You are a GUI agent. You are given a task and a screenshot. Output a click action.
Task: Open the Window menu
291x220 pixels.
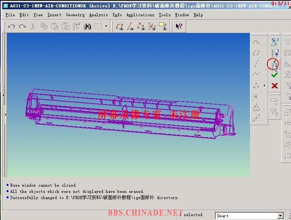click(182, 15)
